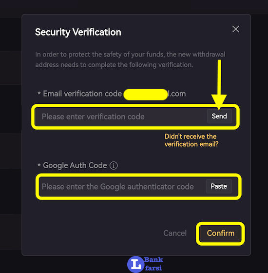Focus the email verification code field
Screen dimensions: 268x273
point(121,117)
